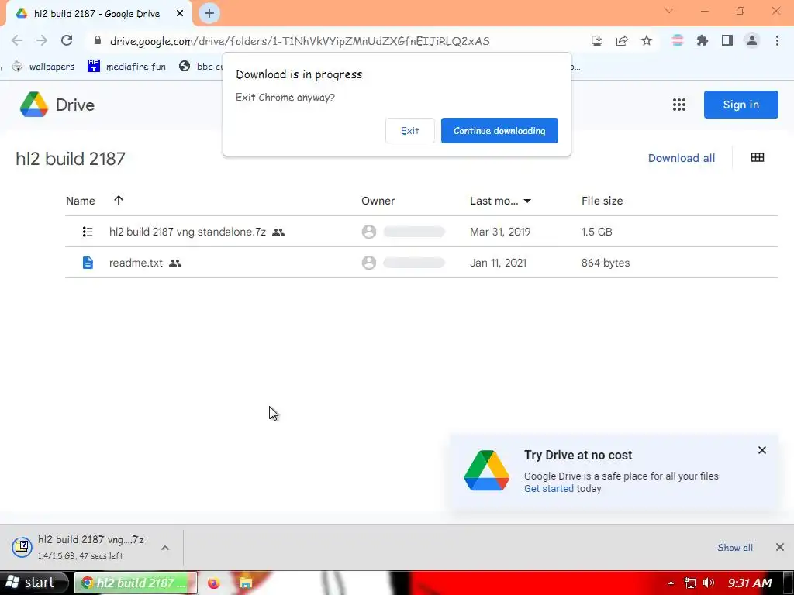
Task: Open the Extensions puzzle icon
Action: [x=703, y=40]
